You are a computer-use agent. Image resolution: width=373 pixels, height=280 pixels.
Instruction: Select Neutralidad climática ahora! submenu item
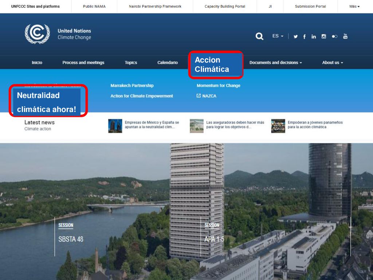48,101
